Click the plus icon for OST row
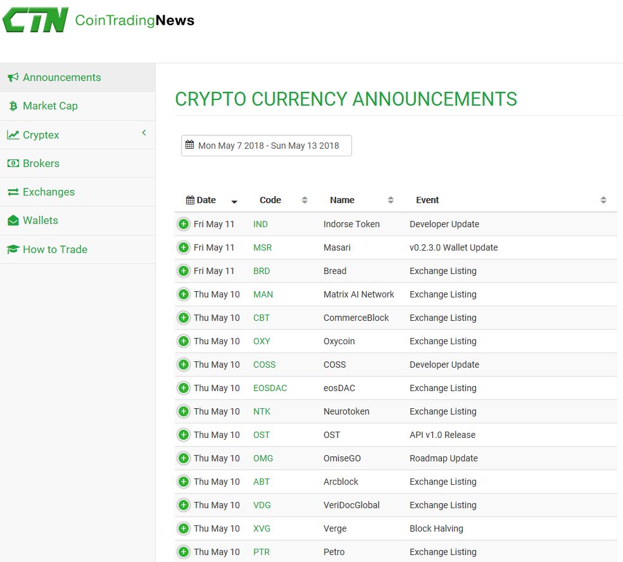This screenshot has height=562, width=623. 184,435
